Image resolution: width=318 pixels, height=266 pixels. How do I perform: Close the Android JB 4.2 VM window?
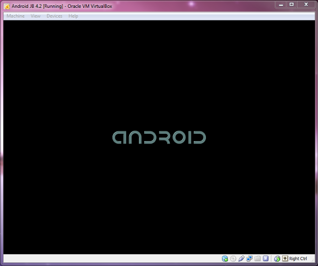click(x=306, y=5)
